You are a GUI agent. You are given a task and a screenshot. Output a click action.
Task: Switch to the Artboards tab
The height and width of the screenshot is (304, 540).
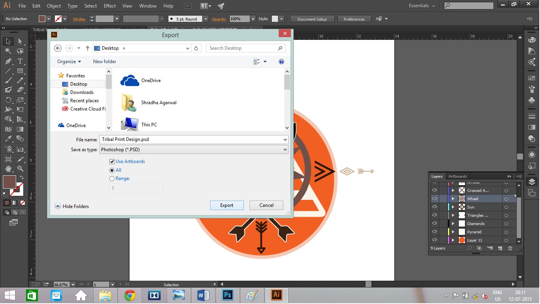pyautogui.click(x=457, y=176)
